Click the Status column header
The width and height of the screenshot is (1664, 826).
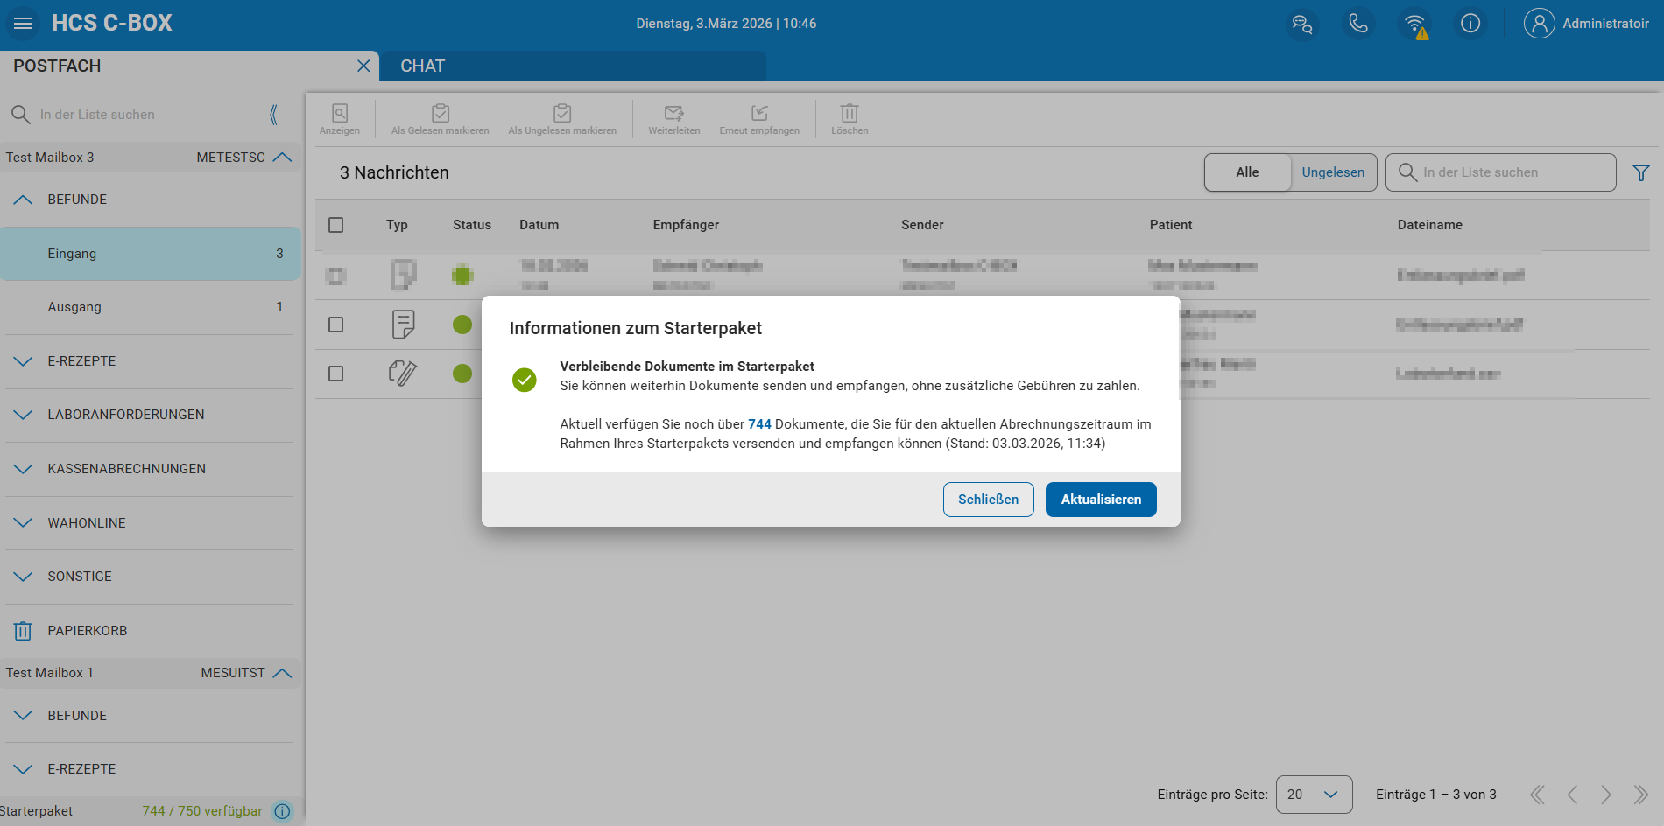tap(471, 225)
